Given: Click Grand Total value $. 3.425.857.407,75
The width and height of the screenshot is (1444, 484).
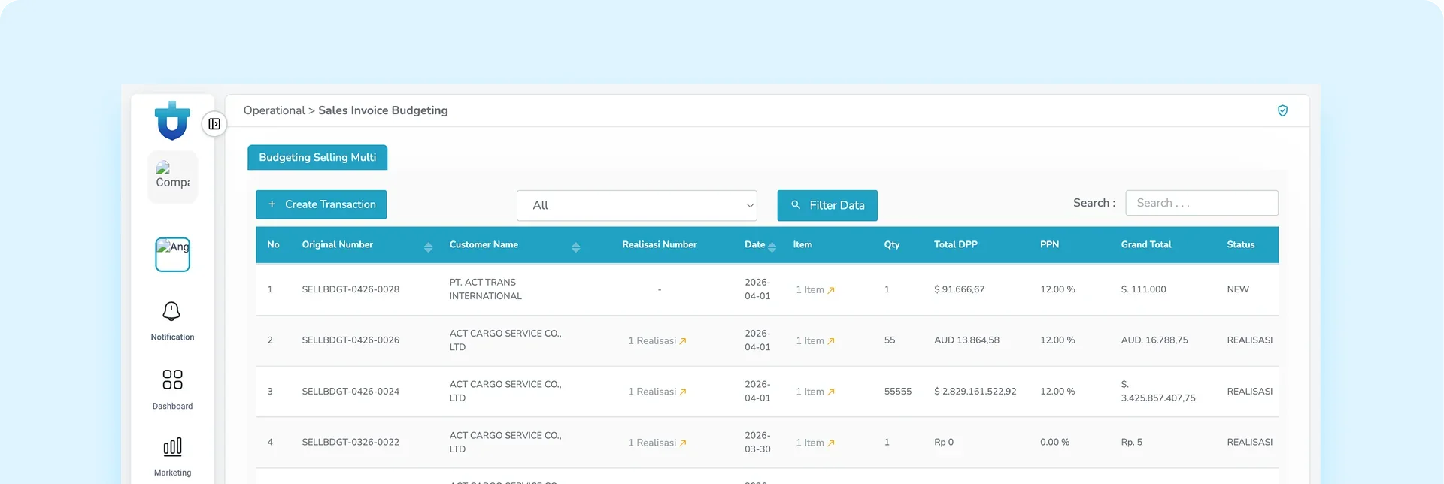Looking at the screenshot, I should tap(1158, 392).
